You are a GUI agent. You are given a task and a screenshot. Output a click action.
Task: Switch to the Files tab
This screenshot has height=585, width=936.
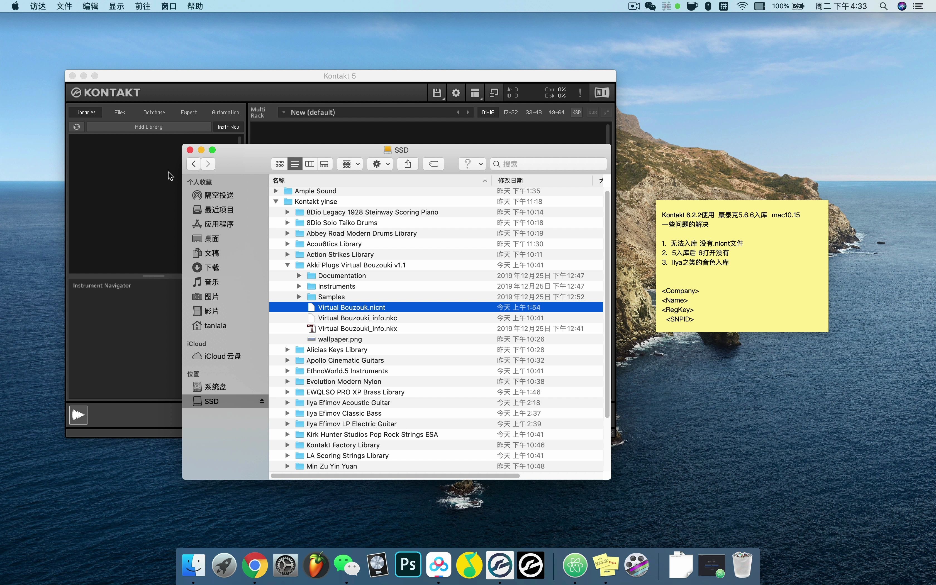point(120,112)
